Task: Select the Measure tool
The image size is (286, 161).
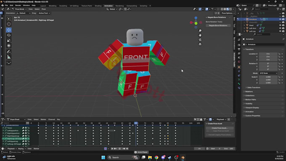Action: tap(9, 57)
